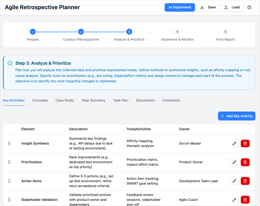260x206 pixels.
Task: Click the Final Report step label
Action: tap(226, 40)
